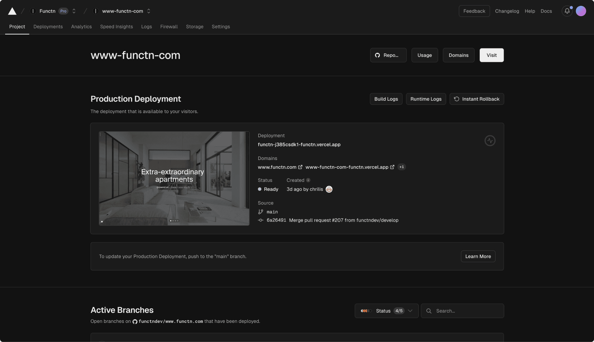Open the user avatar menu

tap(581, 11)
